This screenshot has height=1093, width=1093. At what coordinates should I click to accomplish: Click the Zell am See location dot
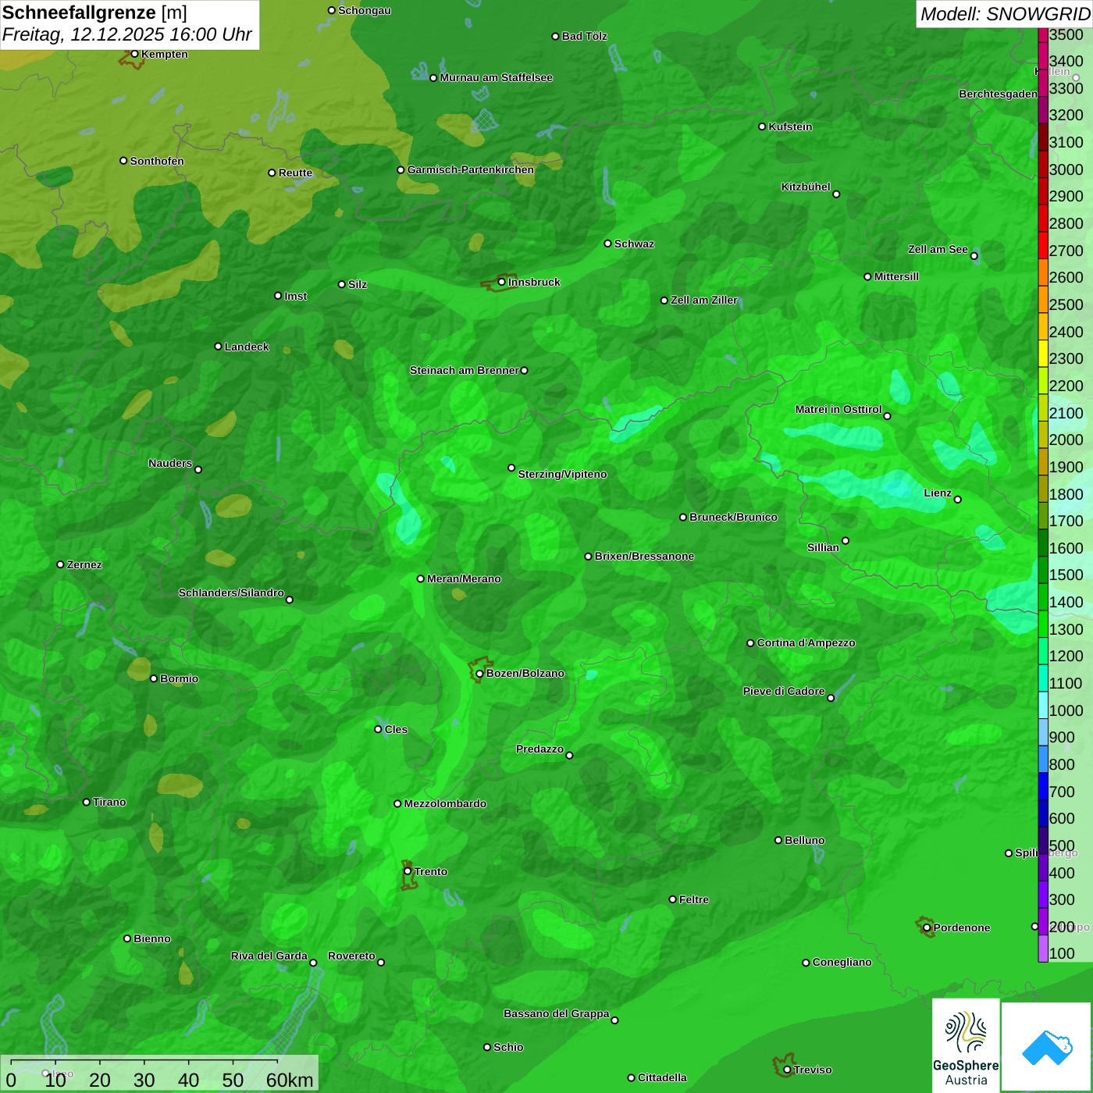tap(974, 256)
